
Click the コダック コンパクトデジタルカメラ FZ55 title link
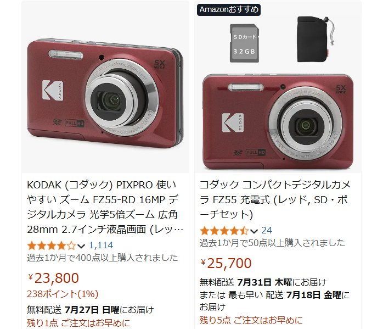pos(275,199)
